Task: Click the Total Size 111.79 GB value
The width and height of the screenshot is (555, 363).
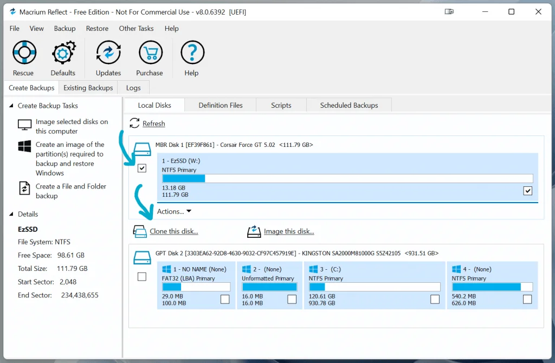Action: (x=72, y=269)
